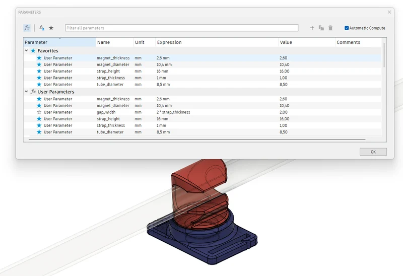Click the copy parameter icon
This screenshot has width=403, height=276.
point(321,28)
